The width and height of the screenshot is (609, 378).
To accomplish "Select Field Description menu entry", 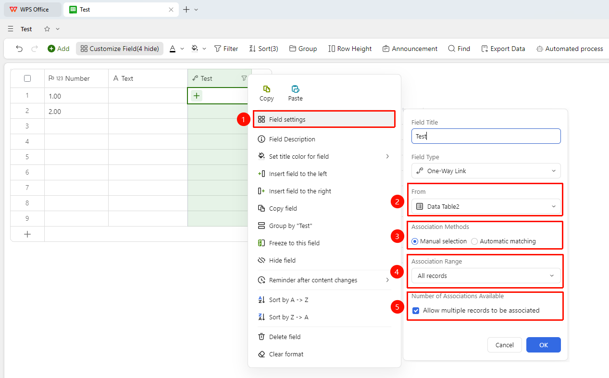I will [x=324, y=139].
